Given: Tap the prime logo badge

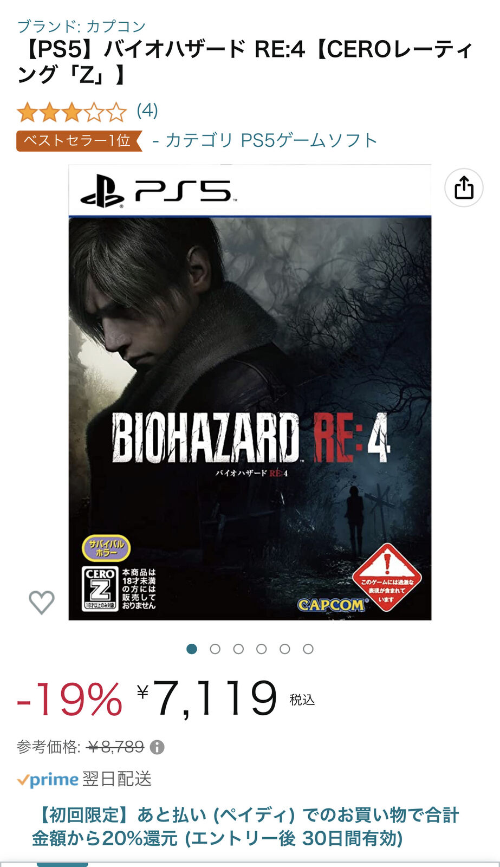Looking at the screenshot, I should 48,780.
